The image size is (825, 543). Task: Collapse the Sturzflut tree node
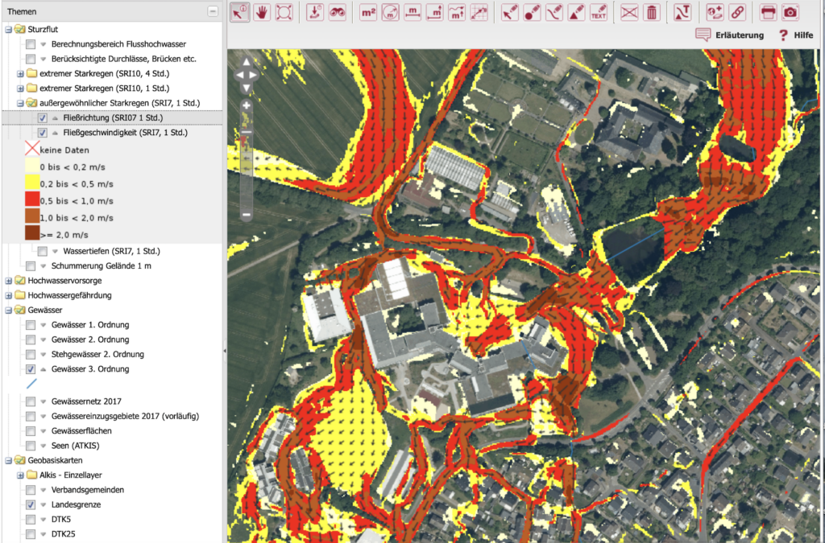click(x=9, y=30)
